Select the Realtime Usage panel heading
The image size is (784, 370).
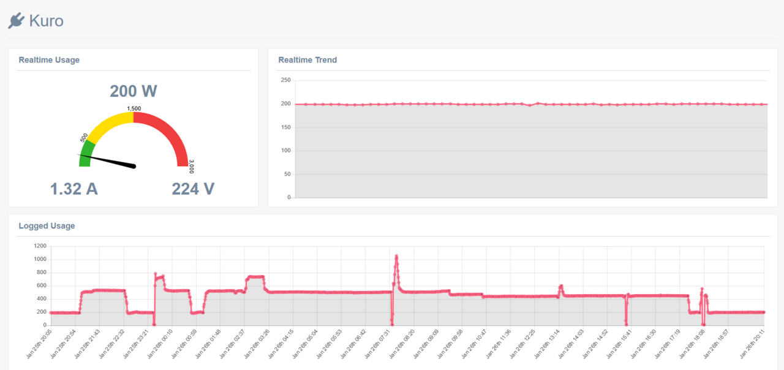pyautogui.click(x=49, y=60)
